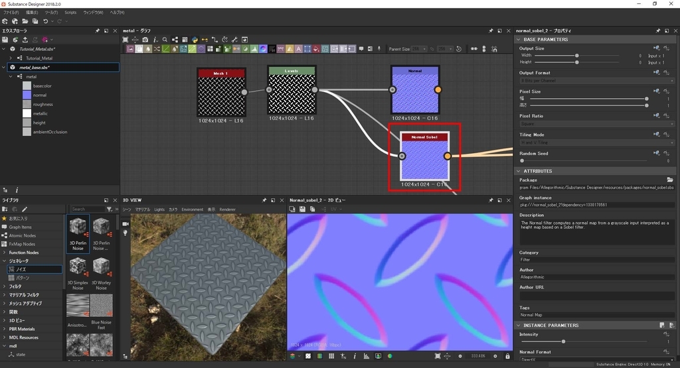Image resolution: width=680 pixels, height=368 pixels.
Task: Collapse INSTANCE PARAMETERS section
Action: (518, 325)
